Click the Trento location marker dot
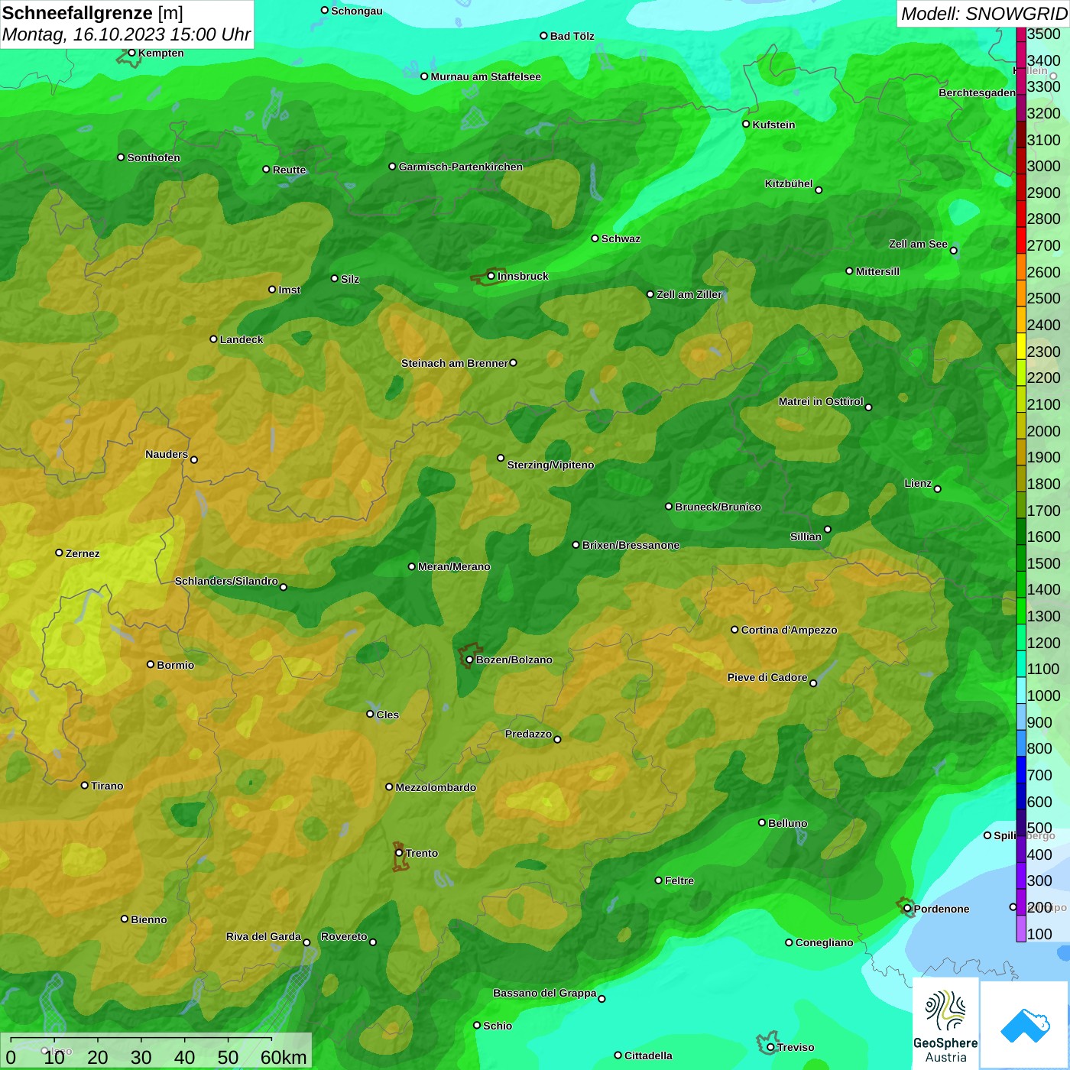1070x1070 pixels. (399, 853)
